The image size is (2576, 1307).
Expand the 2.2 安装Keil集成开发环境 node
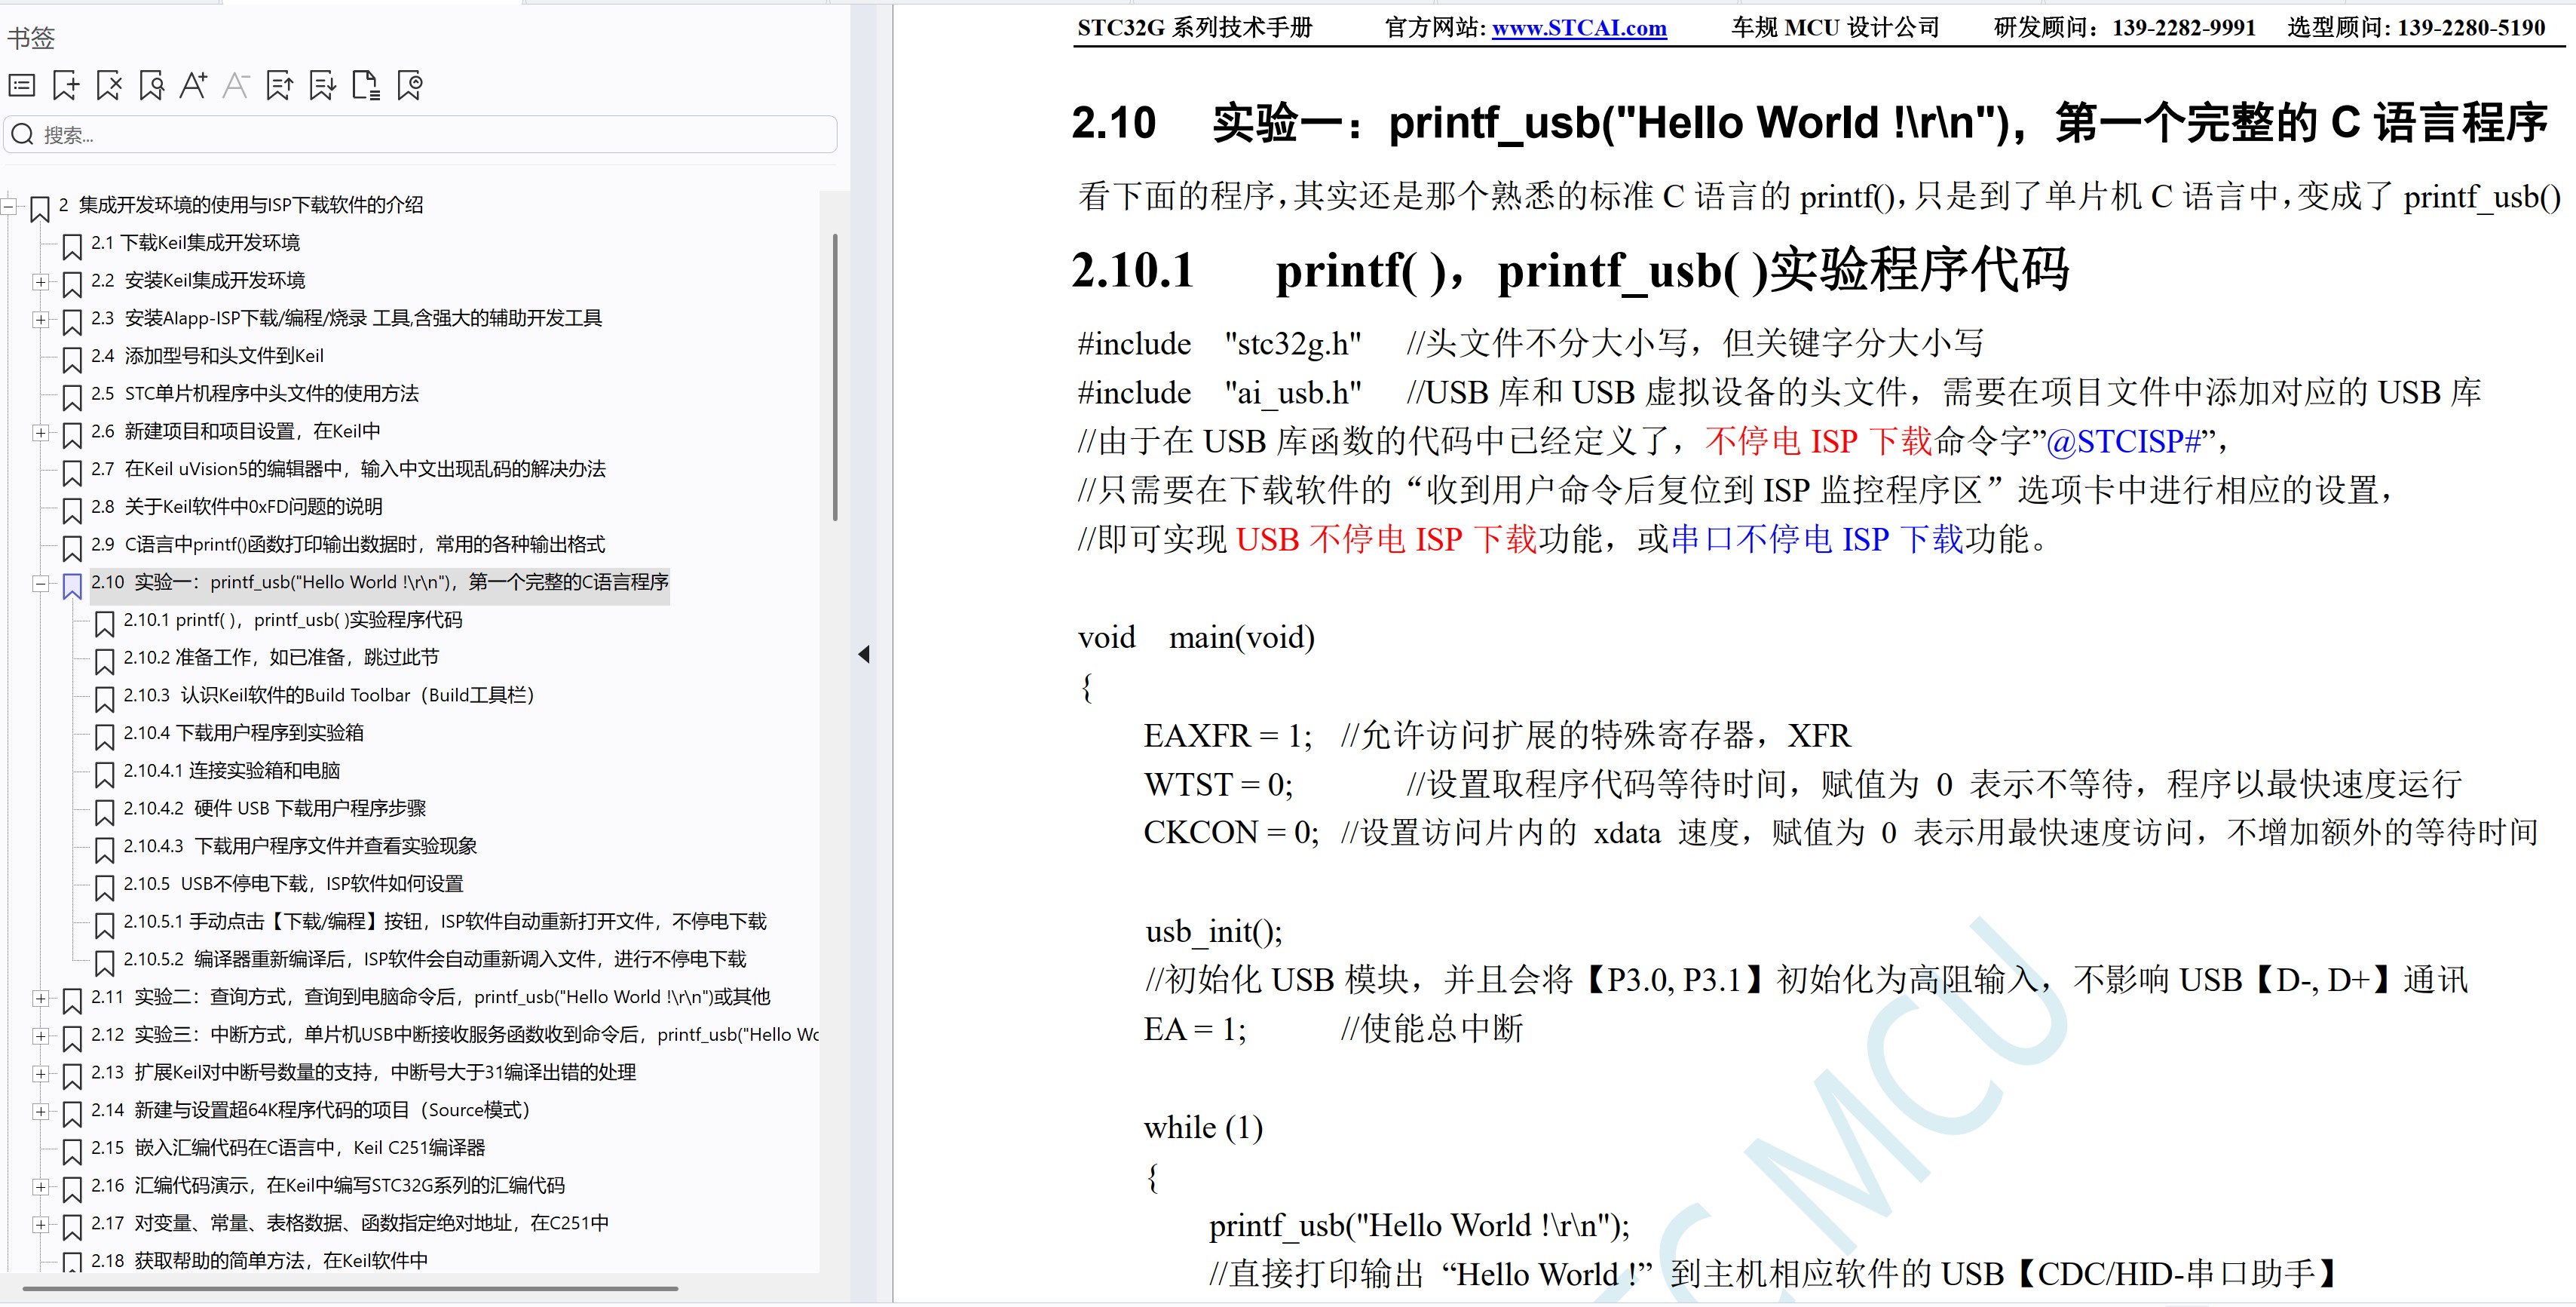[x=41, y=282]
